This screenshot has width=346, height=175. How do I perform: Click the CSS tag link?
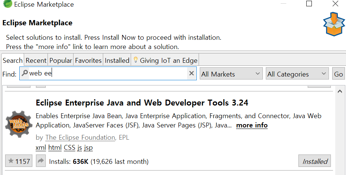coord(69,148)
